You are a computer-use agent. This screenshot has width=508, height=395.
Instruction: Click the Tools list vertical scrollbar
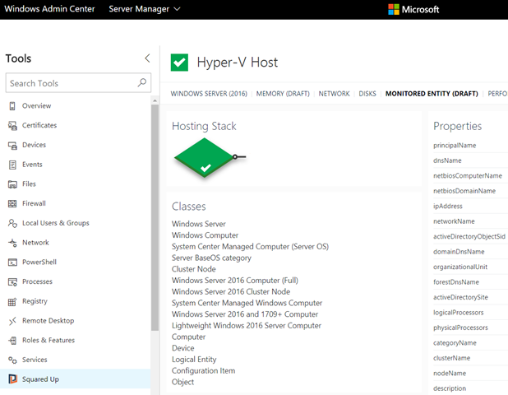tap(155, 217)
